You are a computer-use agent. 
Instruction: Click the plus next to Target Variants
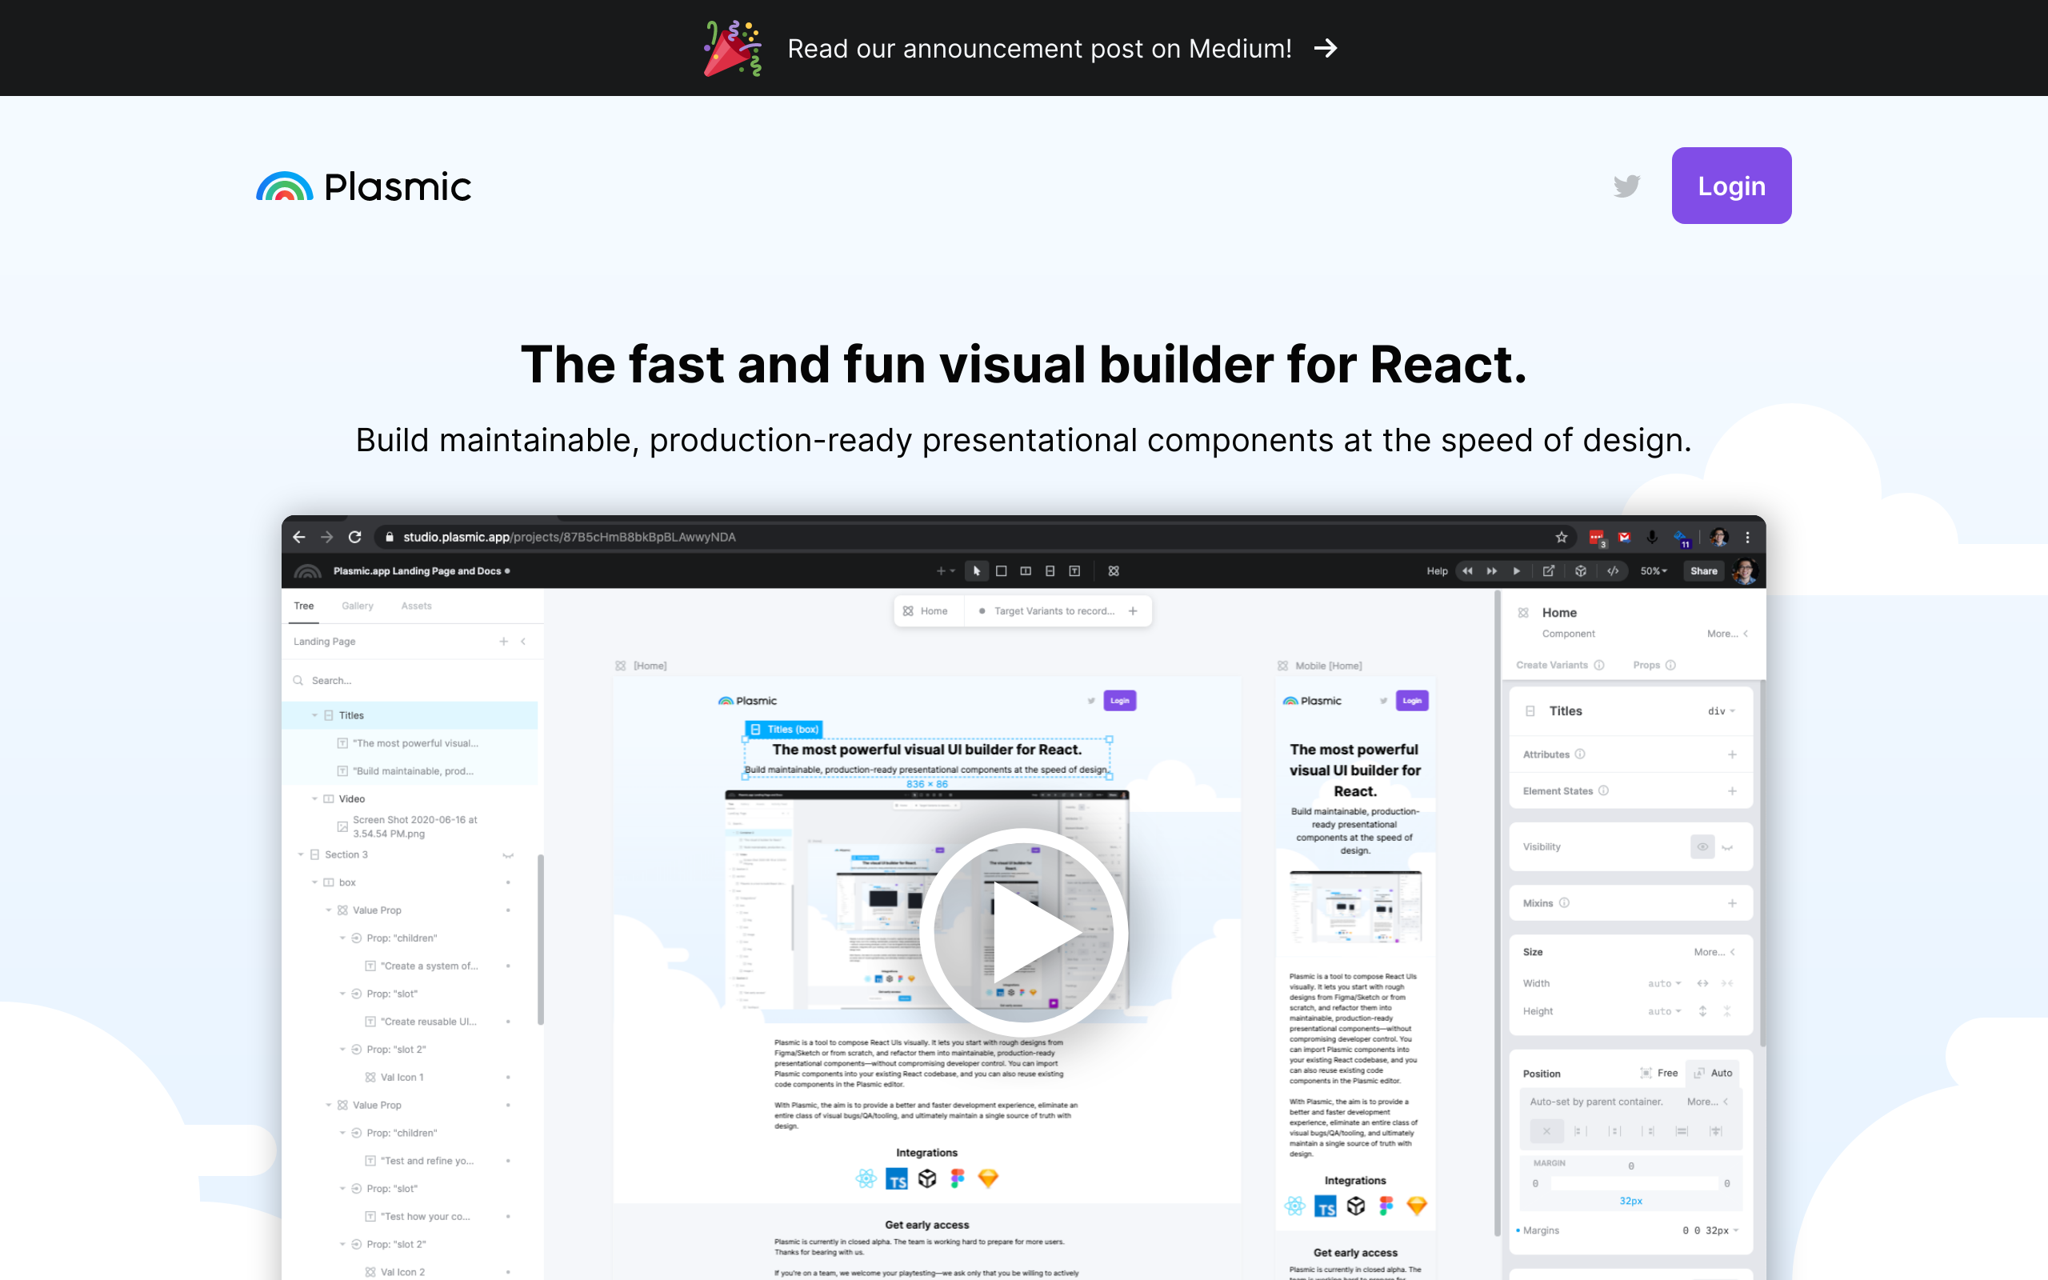pyautogui.click(x=1133, y=611)
